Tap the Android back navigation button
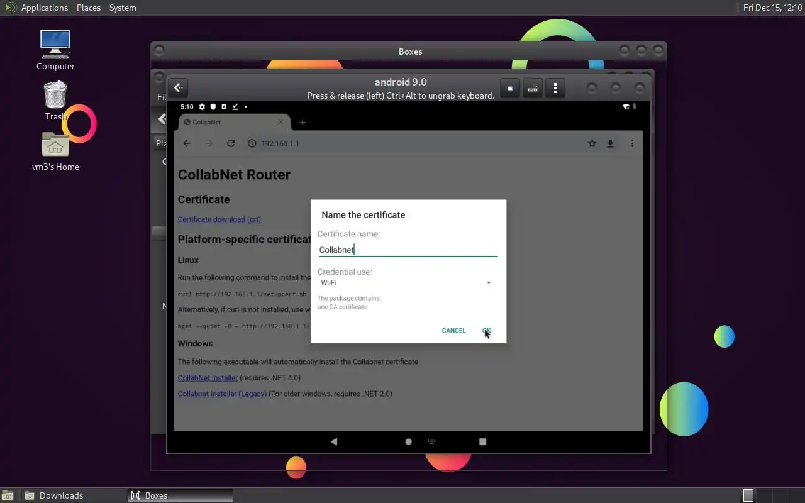The image size is (805, 503). click(334, 441)
